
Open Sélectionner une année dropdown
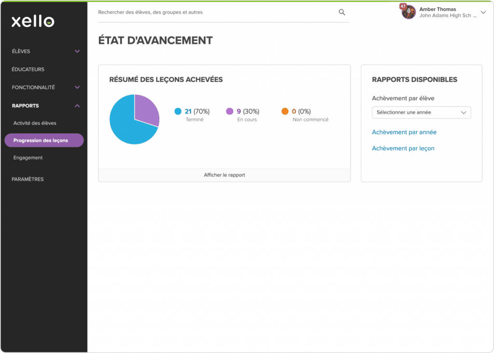[x=421, y=112]
